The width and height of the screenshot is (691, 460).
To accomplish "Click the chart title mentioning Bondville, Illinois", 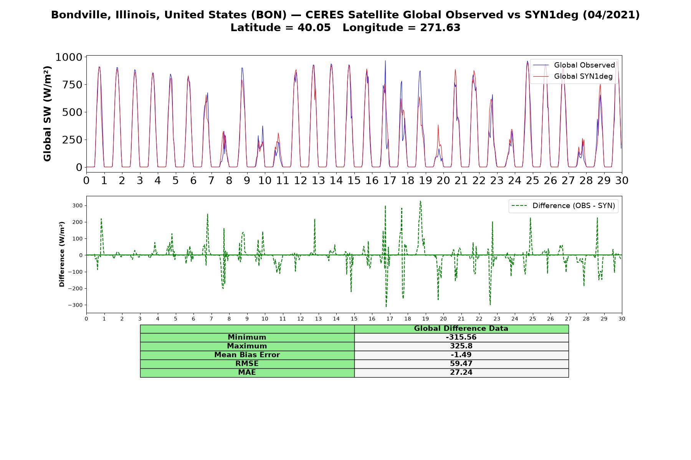I will coord(345,15).
